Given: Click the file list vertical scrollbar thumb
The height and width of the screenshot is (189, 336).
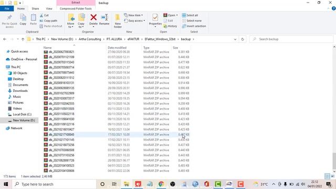Looking at the screenshot, I should (x=334, y=161).
